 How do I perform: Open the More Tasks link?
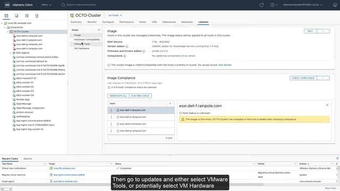click(x=330, y=188)
